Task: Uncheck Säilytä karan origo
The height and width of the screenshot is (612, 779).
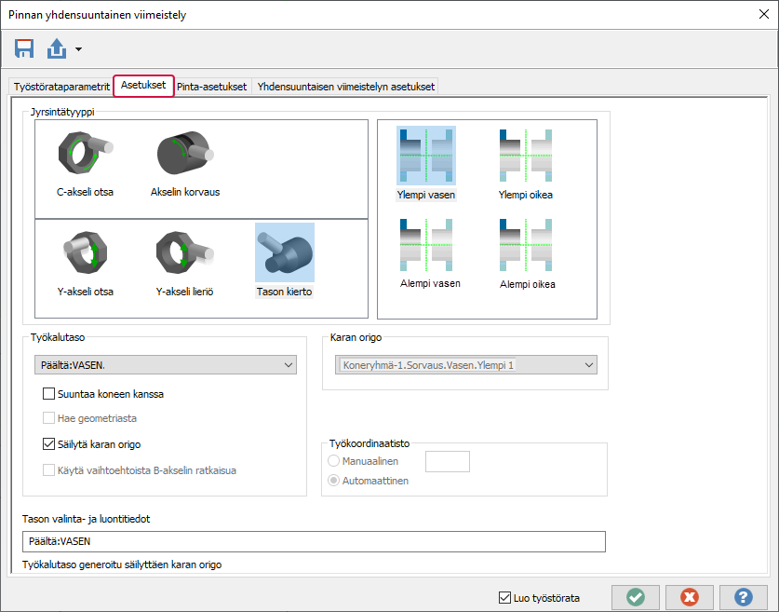Action: click(x=49, y=444)
